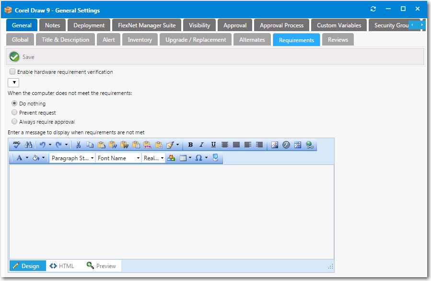Insert a special character using the omega icon
The width and height of the screenshot is (431, 281).
point(198,158)
